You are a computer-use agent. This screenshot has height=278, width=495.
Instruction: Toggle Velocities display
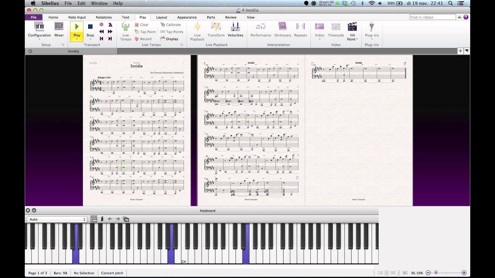[x=235, y=30]
